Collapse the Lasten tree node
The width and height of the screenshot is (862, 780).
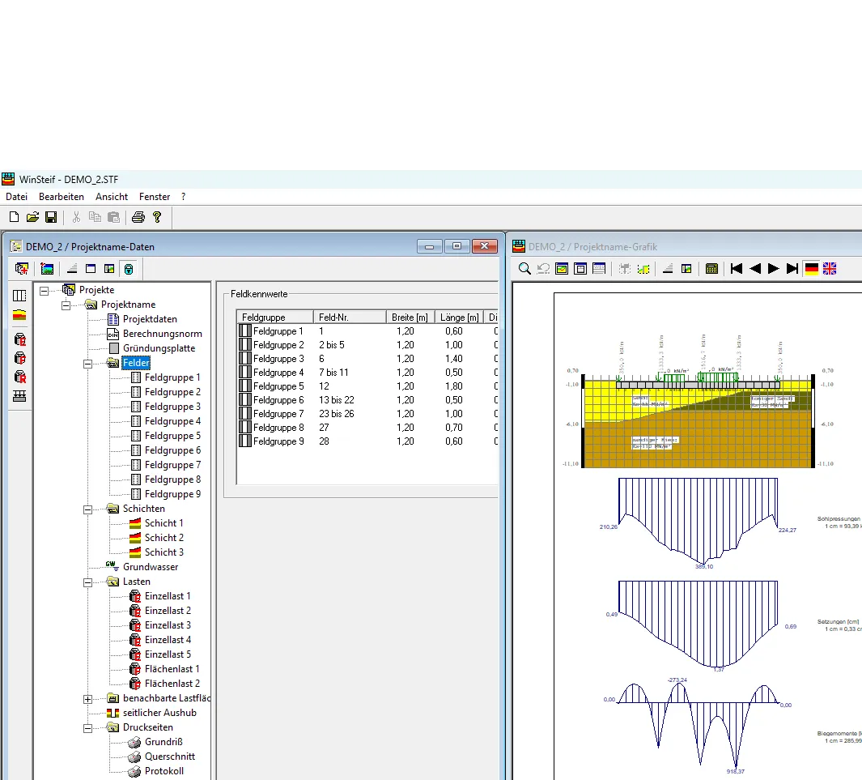[87, 582]
